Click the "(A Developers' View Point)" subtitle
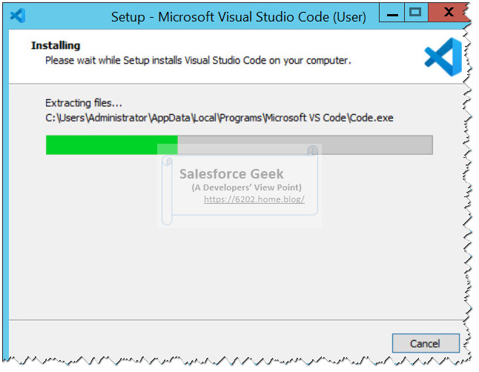479x372 pixels. click(x=246, y=187)
